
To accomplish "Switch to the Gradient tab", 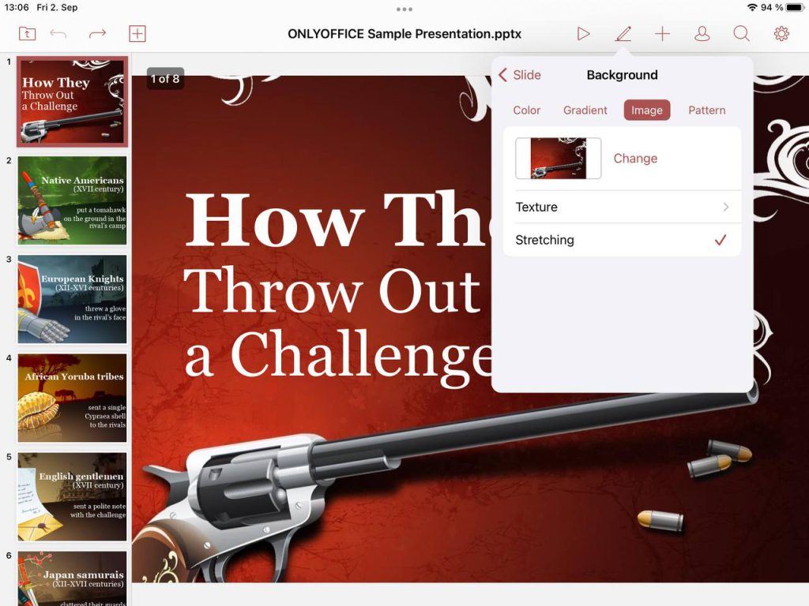I will point(585,110).
